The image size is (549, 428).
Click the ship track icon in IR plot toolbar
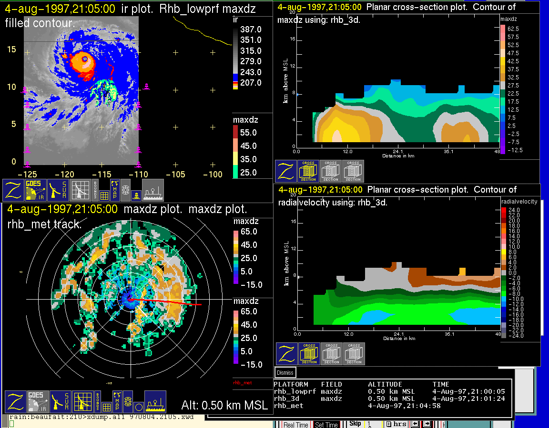[153, 190]
